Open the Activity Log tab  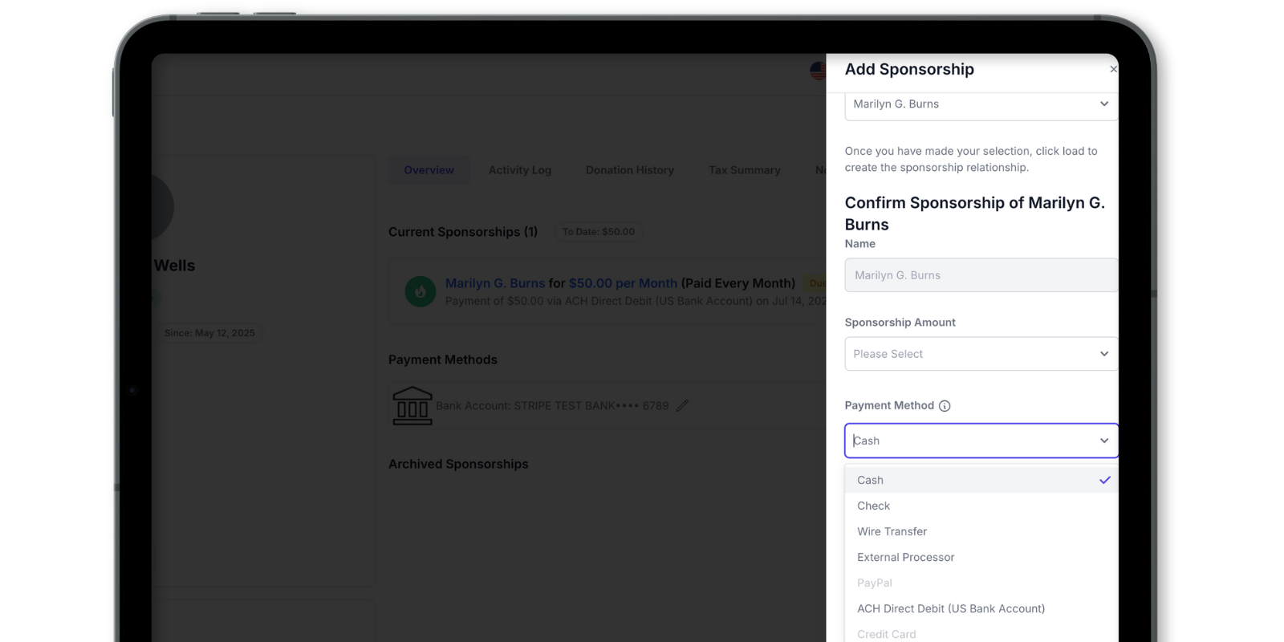[x=520, y=170]
